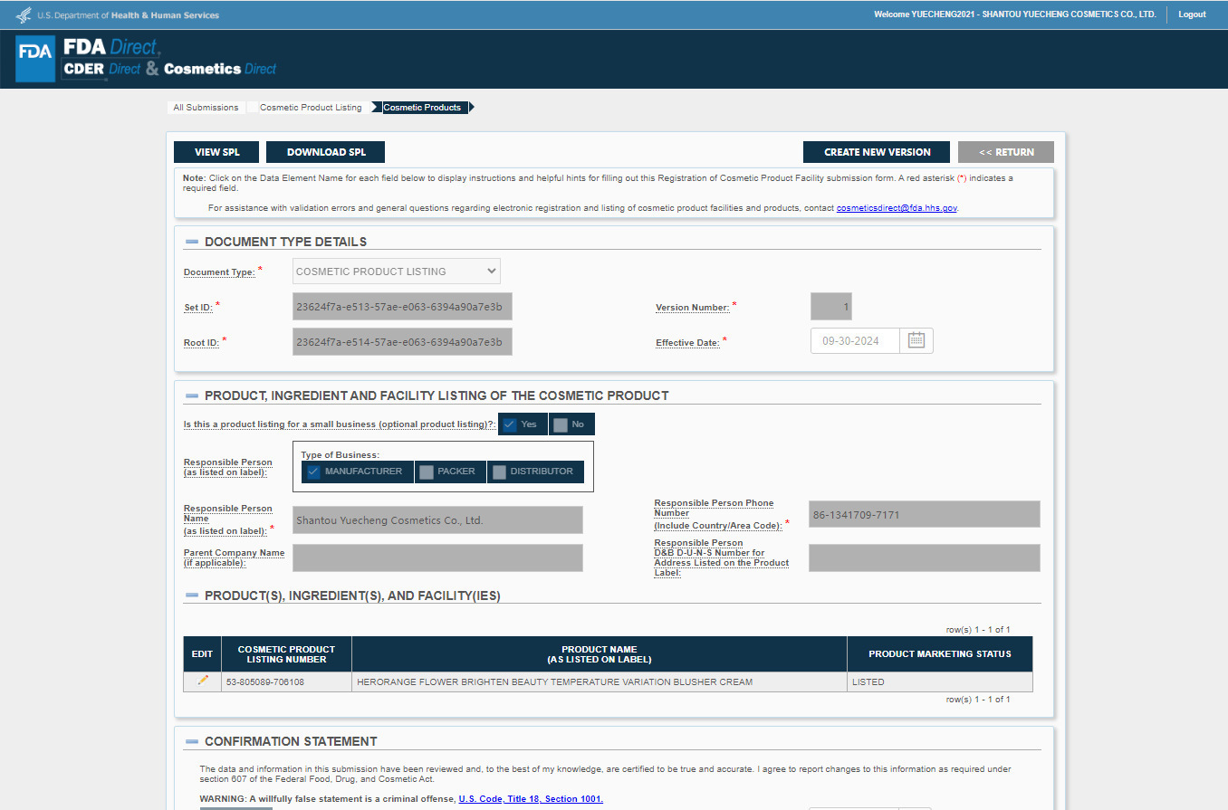
Task: Go to All Submissions breadcrumb
Action: pos(206,108)
